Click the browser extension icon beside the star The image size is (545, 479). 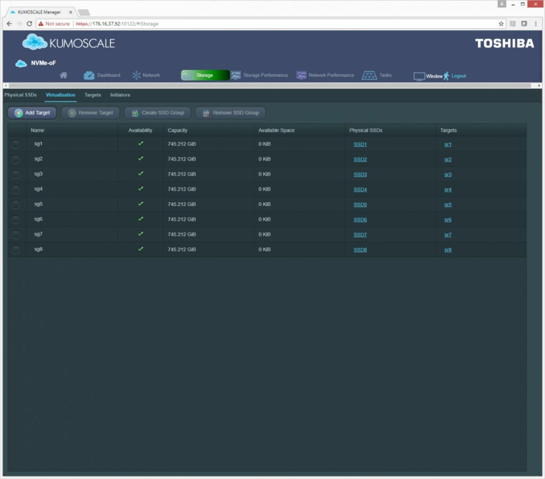click(513, 23)
